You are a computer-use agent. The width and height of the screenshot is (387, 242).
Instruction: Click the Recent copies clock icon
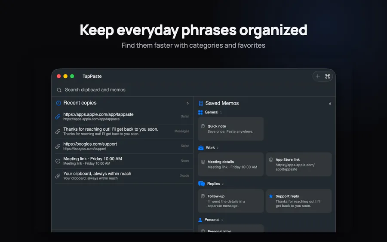click(58, 103)
